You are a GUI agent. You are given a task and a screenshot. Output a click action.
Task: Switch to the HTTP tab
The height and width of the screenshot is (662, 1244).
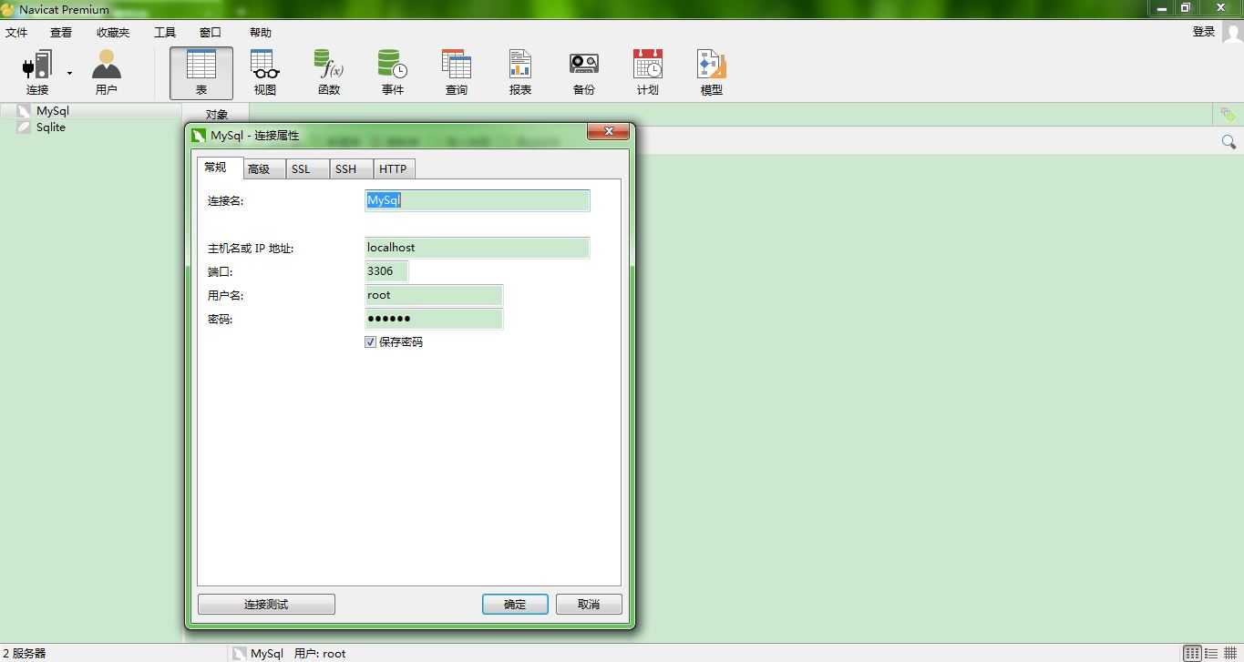coord(393,169)
